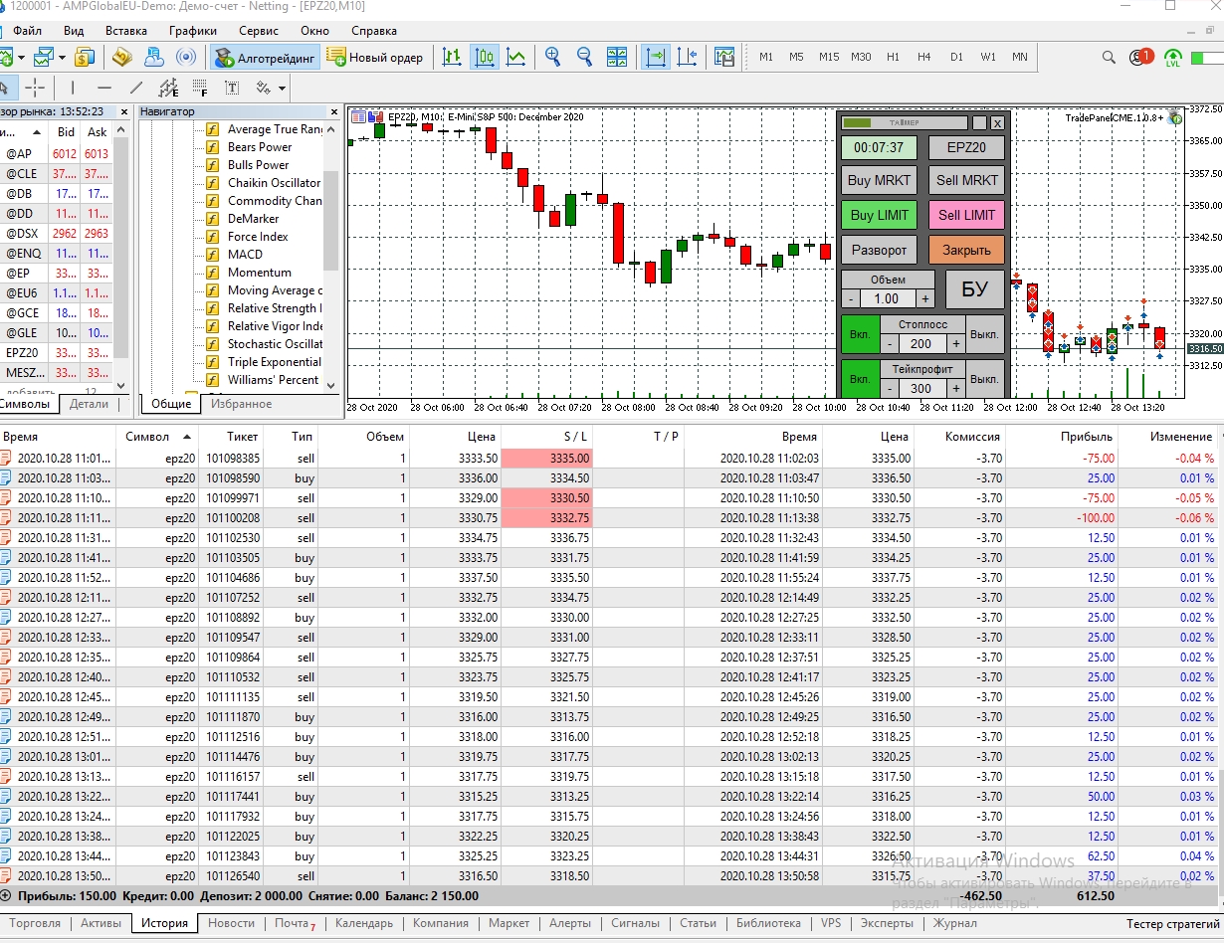Turn off Тейкпрофит with Выкл.
This screenshot has width=1224, height=943.
985,379
